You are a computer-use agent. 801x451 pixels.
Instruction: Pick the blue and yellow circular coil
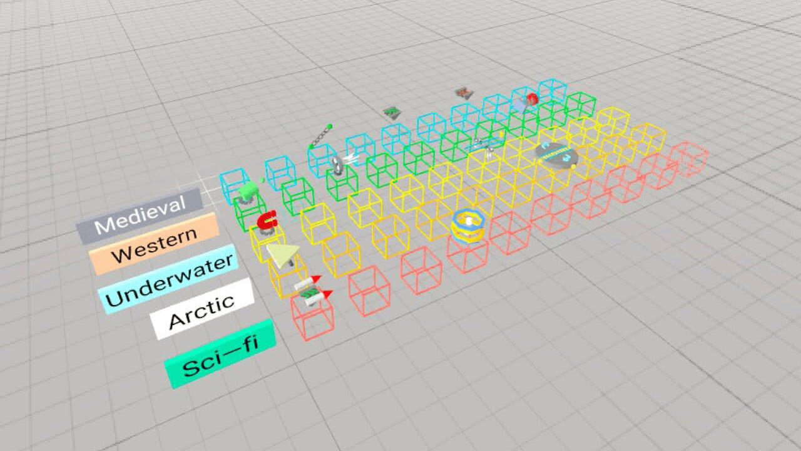(x=467, y=225)
